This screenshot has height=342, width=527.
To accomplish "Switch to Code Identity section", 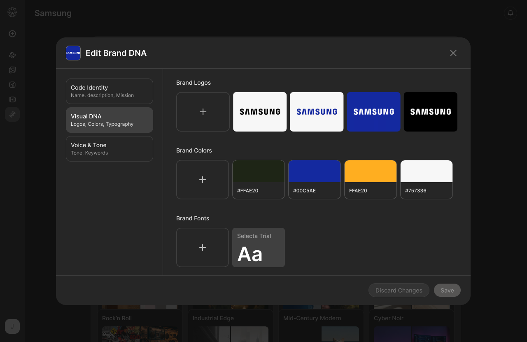I will (x=110, y=91).
